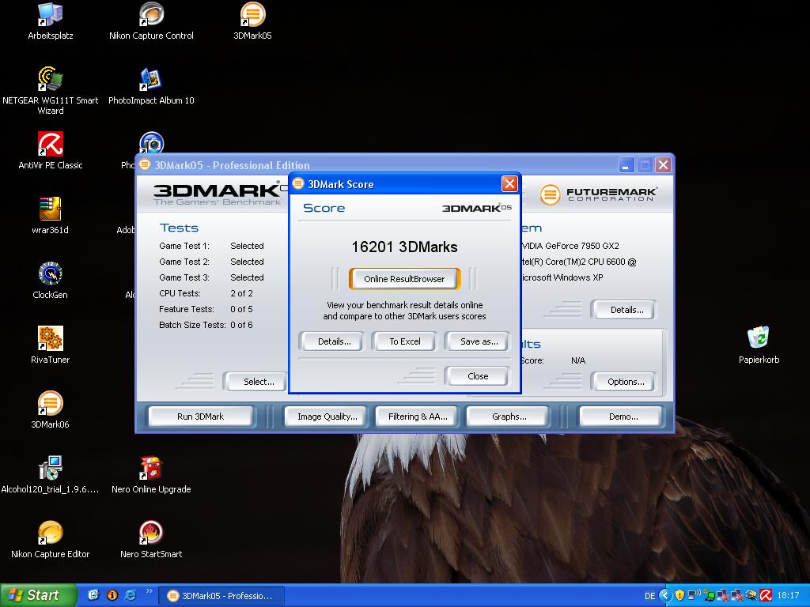Click the AntiVir red umbrella tray icon
Screen dimensions: 810x607
coord(766,596)
